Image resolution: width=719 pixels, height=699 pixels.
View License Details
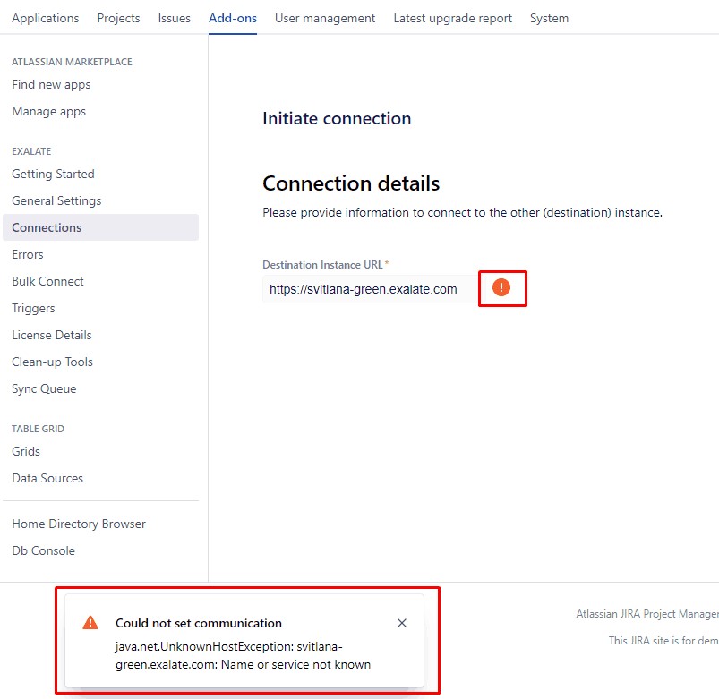52,335
